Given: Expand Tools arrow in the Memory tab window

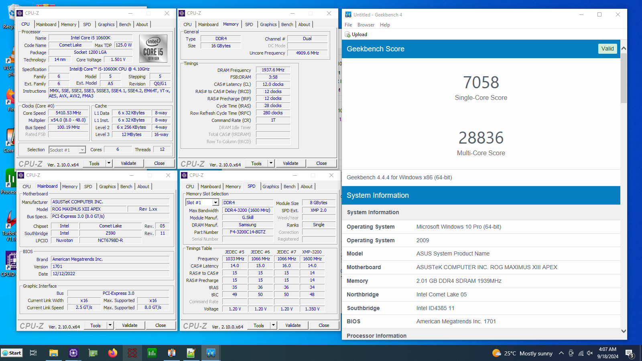Looking at the screenshot, I should pyautogui.click(x=271, y=163).
